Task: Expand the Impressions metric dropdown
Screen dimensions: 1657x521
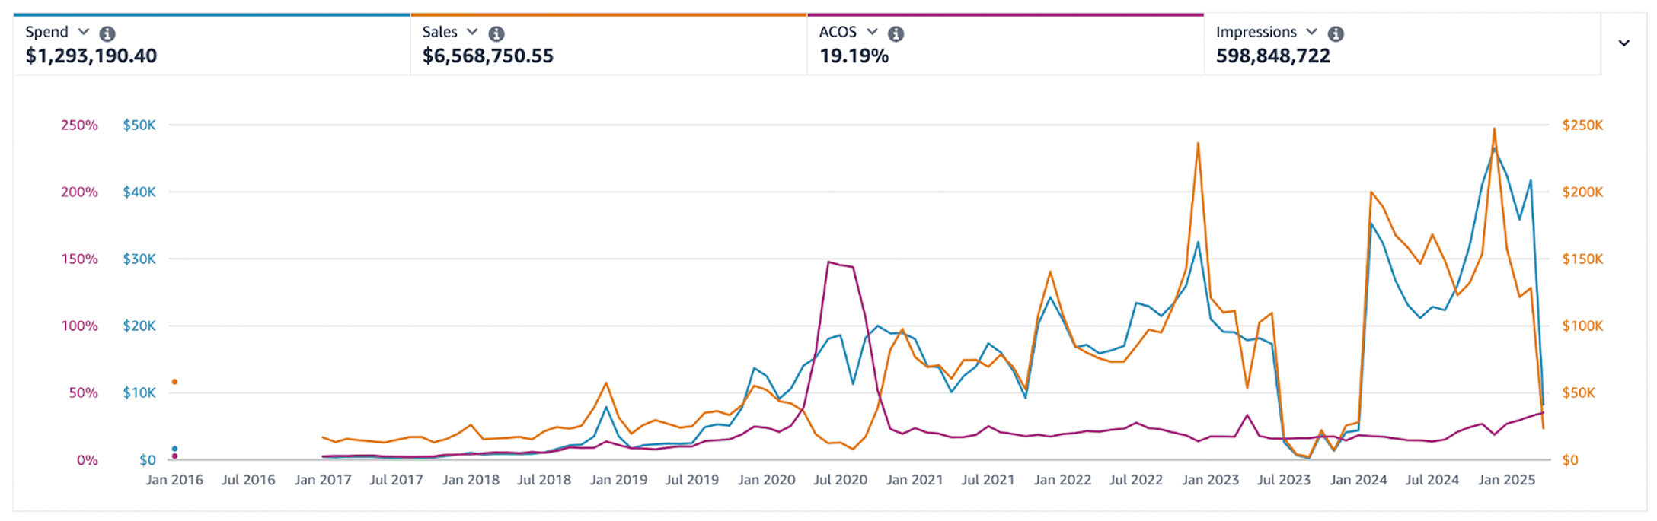Action: 1311,32
